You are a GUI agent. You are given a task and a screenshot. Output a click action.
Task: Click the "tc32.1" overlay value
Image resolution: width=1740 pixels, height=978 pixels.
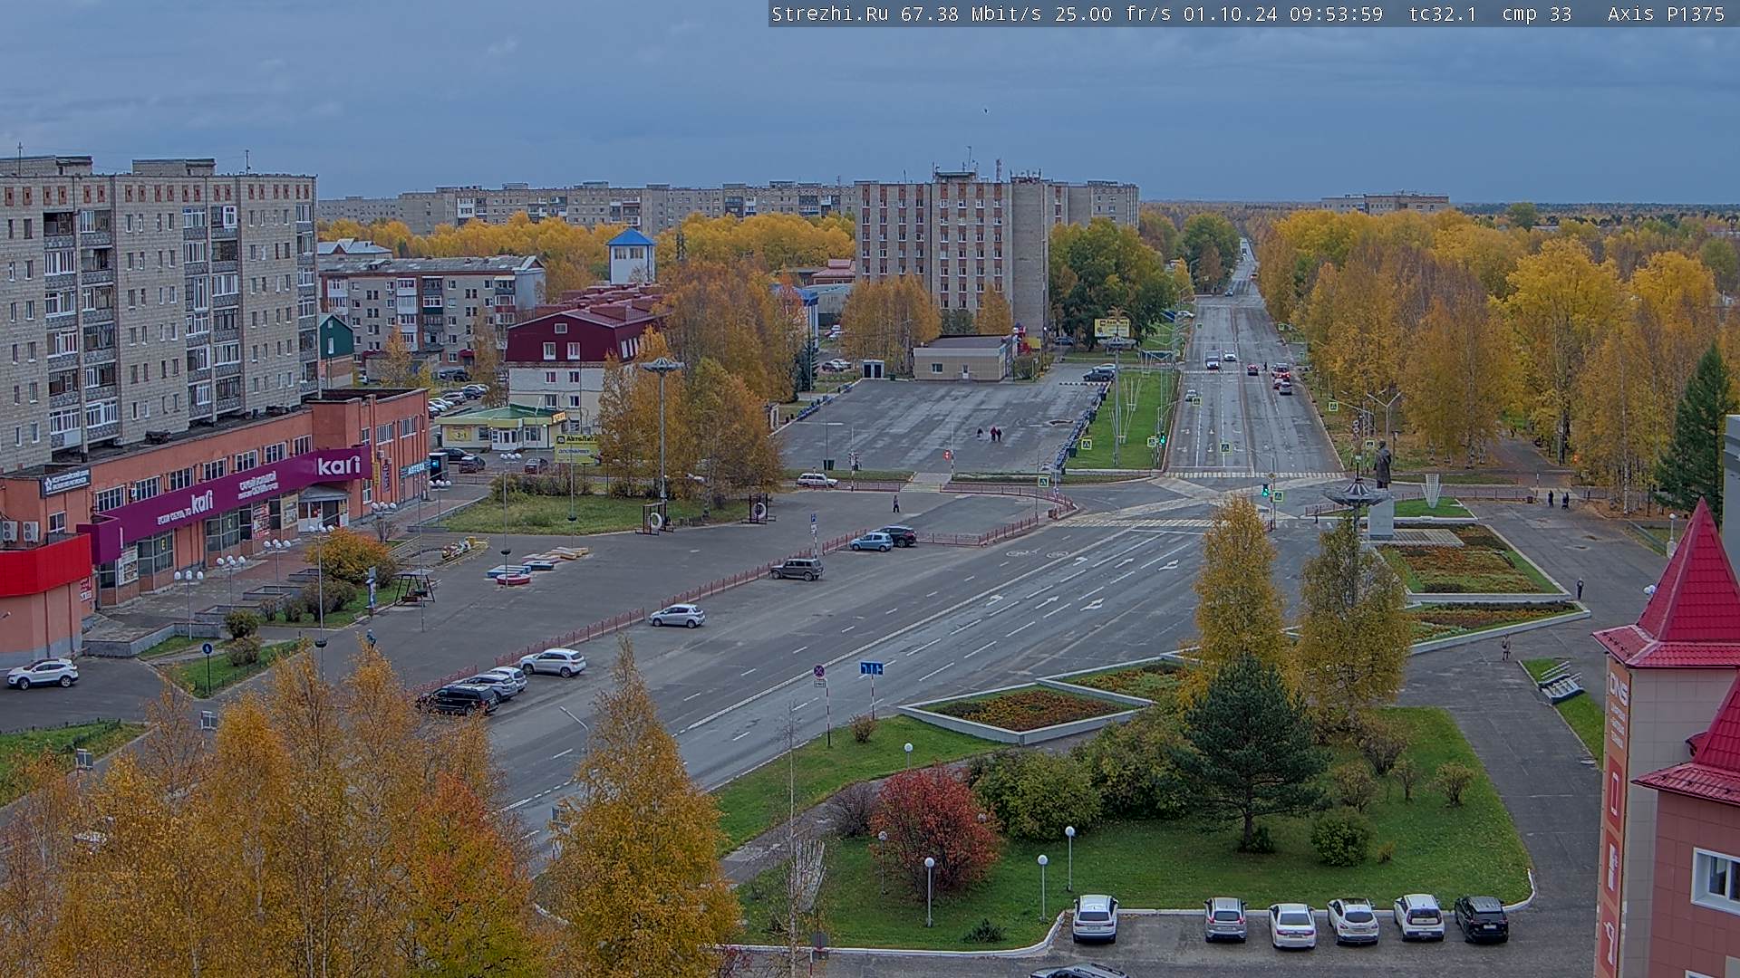pyautogui.click(x=1442, y=14)
